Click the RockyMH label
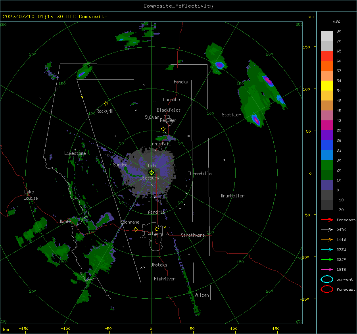The image size is (357, 334). 105,111
